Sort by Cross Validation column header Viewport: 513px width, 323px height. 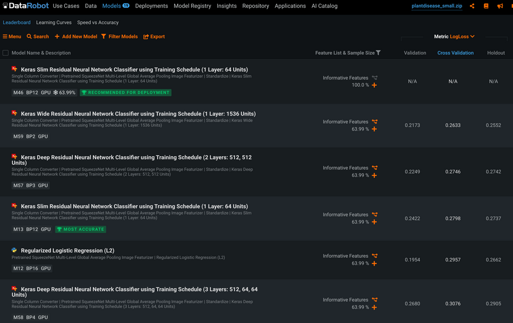(x=455, y=53)
